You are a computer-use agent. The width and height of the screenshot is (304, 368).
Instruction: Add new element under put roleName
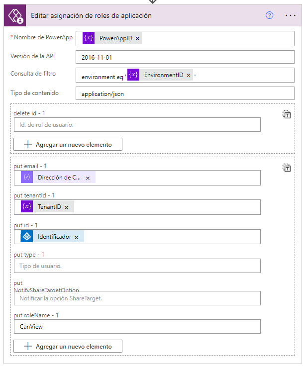[x=68, y=346]
